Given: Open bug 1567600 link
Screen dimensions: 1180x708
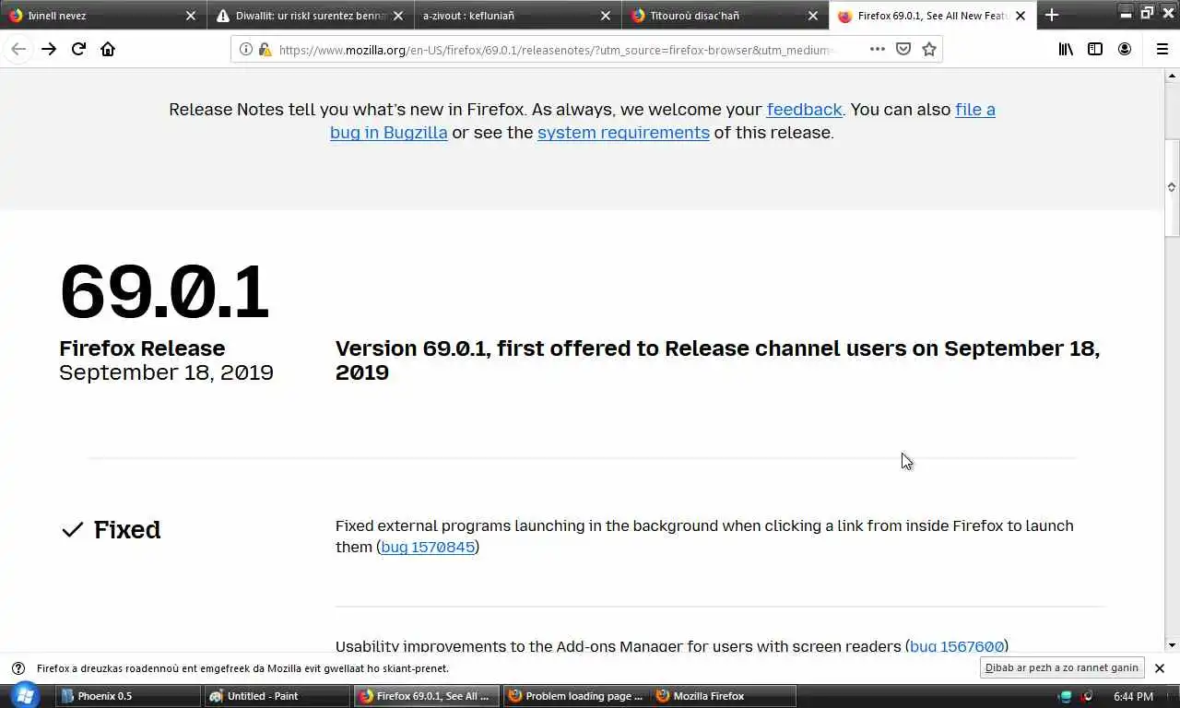Looking at the screenshot, I should 957,646.
